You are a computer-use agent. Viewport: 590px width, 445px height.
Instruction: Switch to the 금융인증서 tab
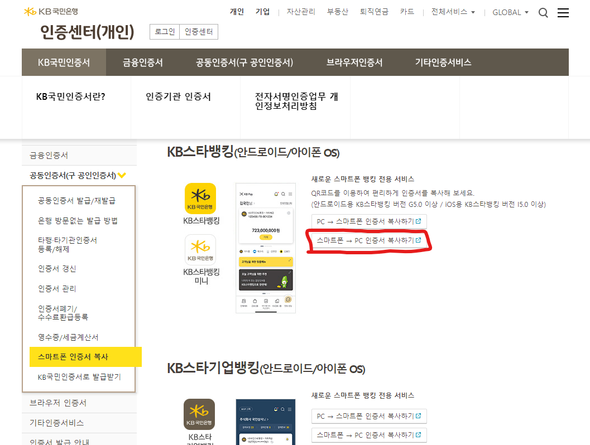142,62
